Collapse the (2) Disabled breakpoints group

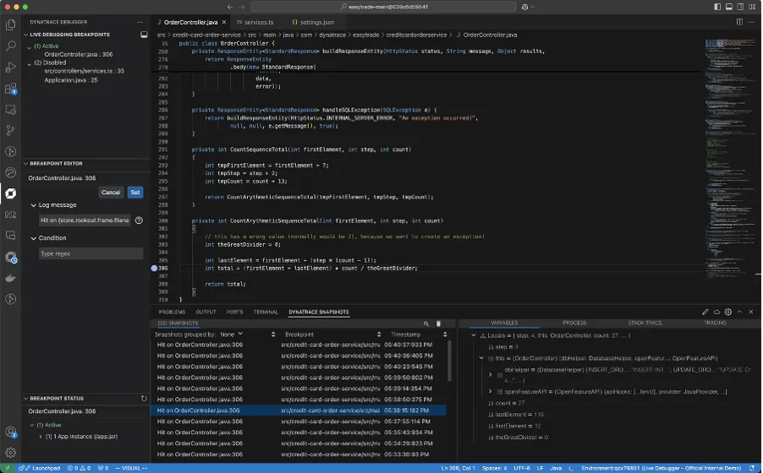(x=30, y=63)
